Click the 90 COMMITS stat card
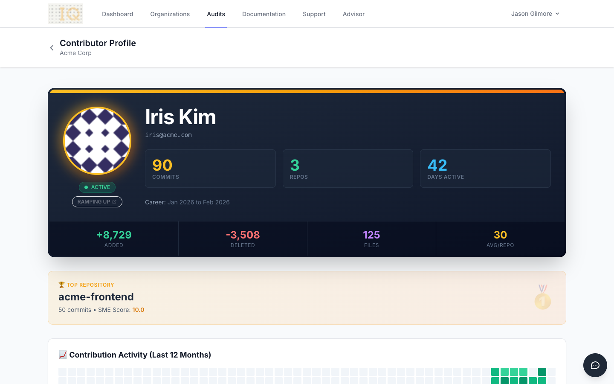This screenshot has height=384, width=614. point(210,168)
